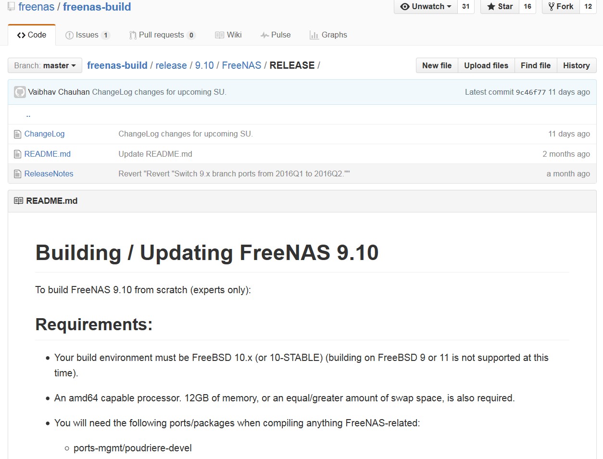Image resolution: width=603 pixels, height=459 pixels.
Task: Fork the freenas-build repository
Action: [x=561, y=7]
